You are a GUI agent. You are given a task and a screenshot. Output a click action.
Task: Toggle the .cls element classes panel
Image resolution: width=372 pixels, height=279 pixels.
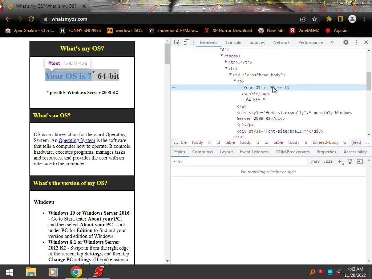coord(328,162)
